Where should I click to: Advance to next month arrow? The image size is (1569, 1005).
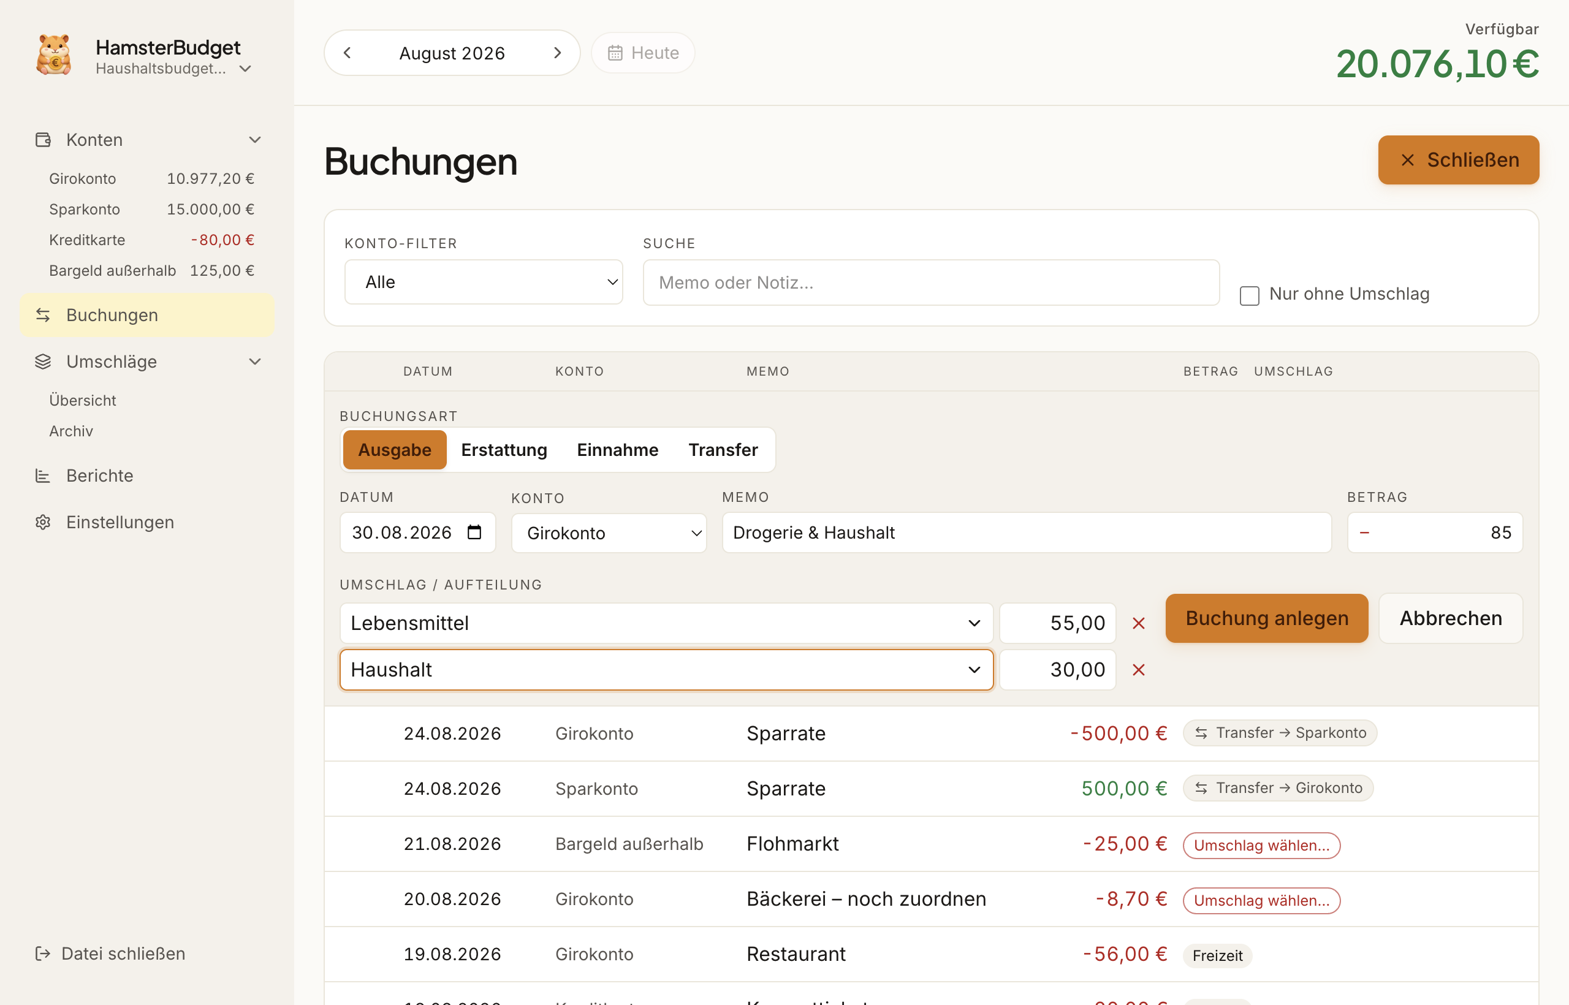pyautogui.click(x=557, y=53)
